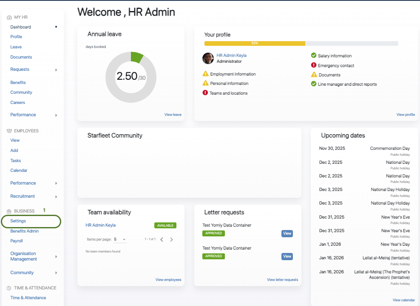Image resolution: width=420 pixels, height=306 pixels.
Task: View the first approved letter request
Action: (287, 233)
